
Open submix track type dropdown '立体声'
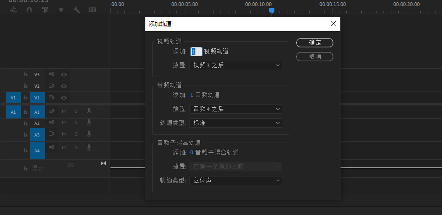[x=235, y=180]
